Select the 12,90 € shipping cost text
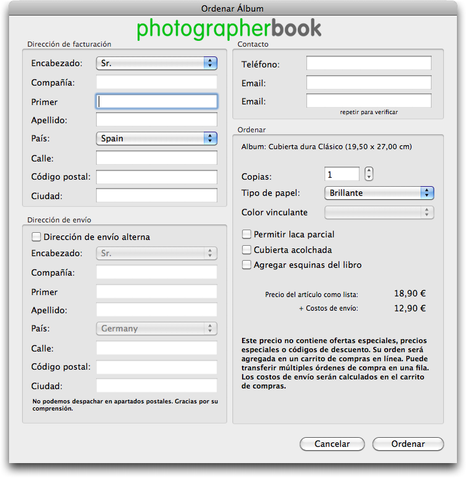The image size is (466, 478). pyautogui.click(x=410, y=308)
